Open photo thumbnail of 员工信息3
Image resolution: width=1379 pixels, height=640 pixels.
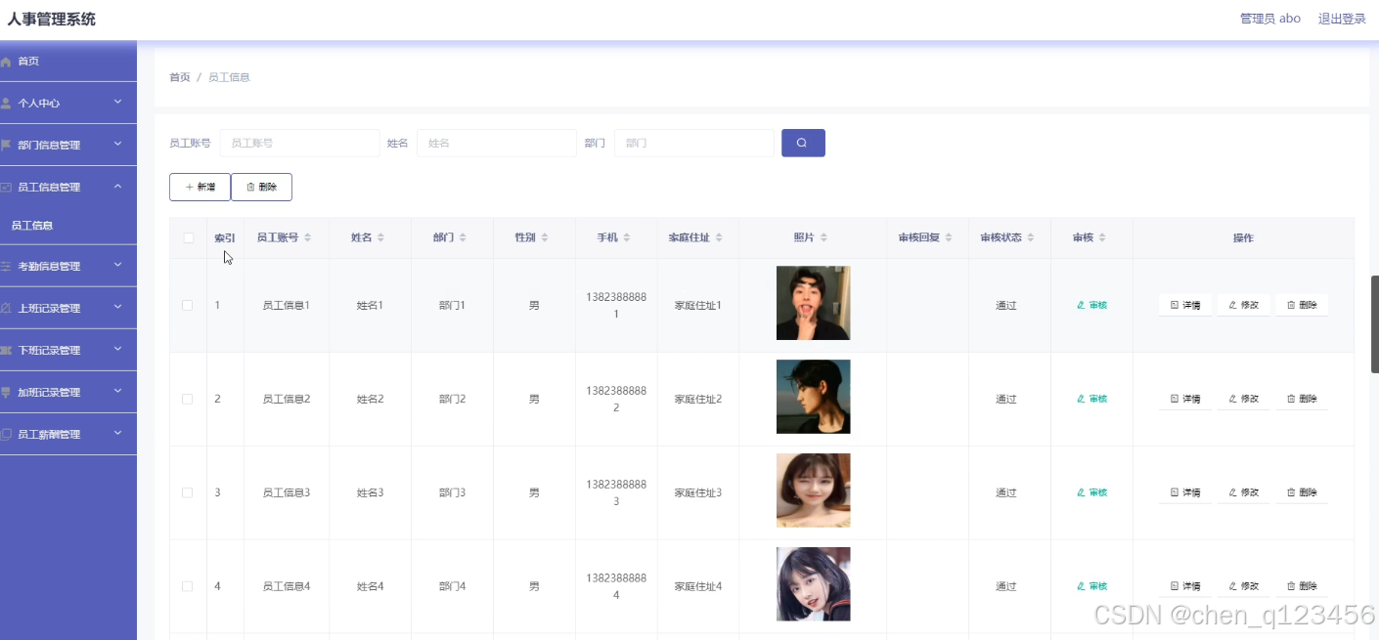click(x=814, y=491)
